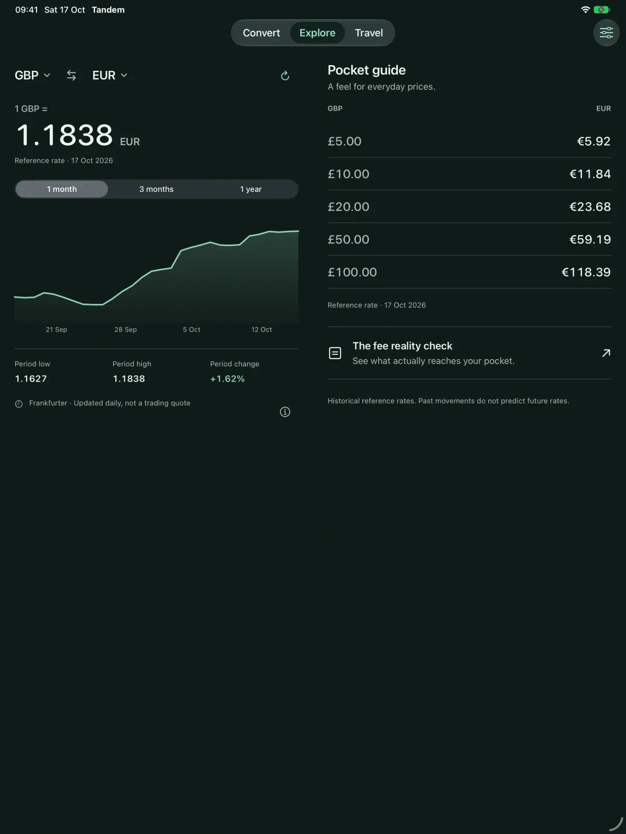Switch to the Explore tab
The image size is (626, 834).
[x=317, y=33]
